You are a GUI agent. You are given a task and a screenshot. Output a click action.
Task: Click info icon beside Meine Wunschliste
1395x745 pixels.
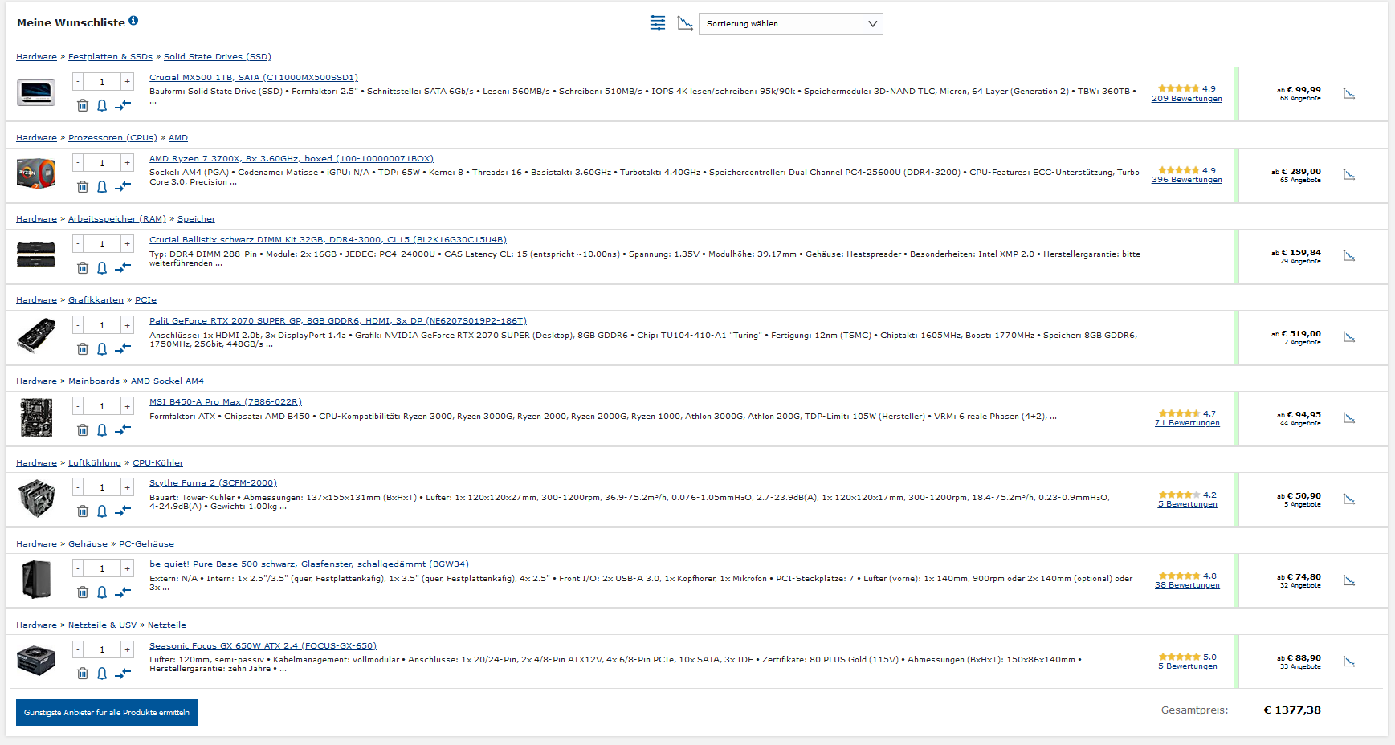[x=133, y=21]
